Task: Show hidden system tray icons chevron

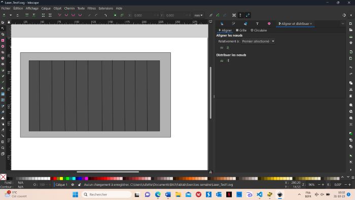Action: [299, 194]
